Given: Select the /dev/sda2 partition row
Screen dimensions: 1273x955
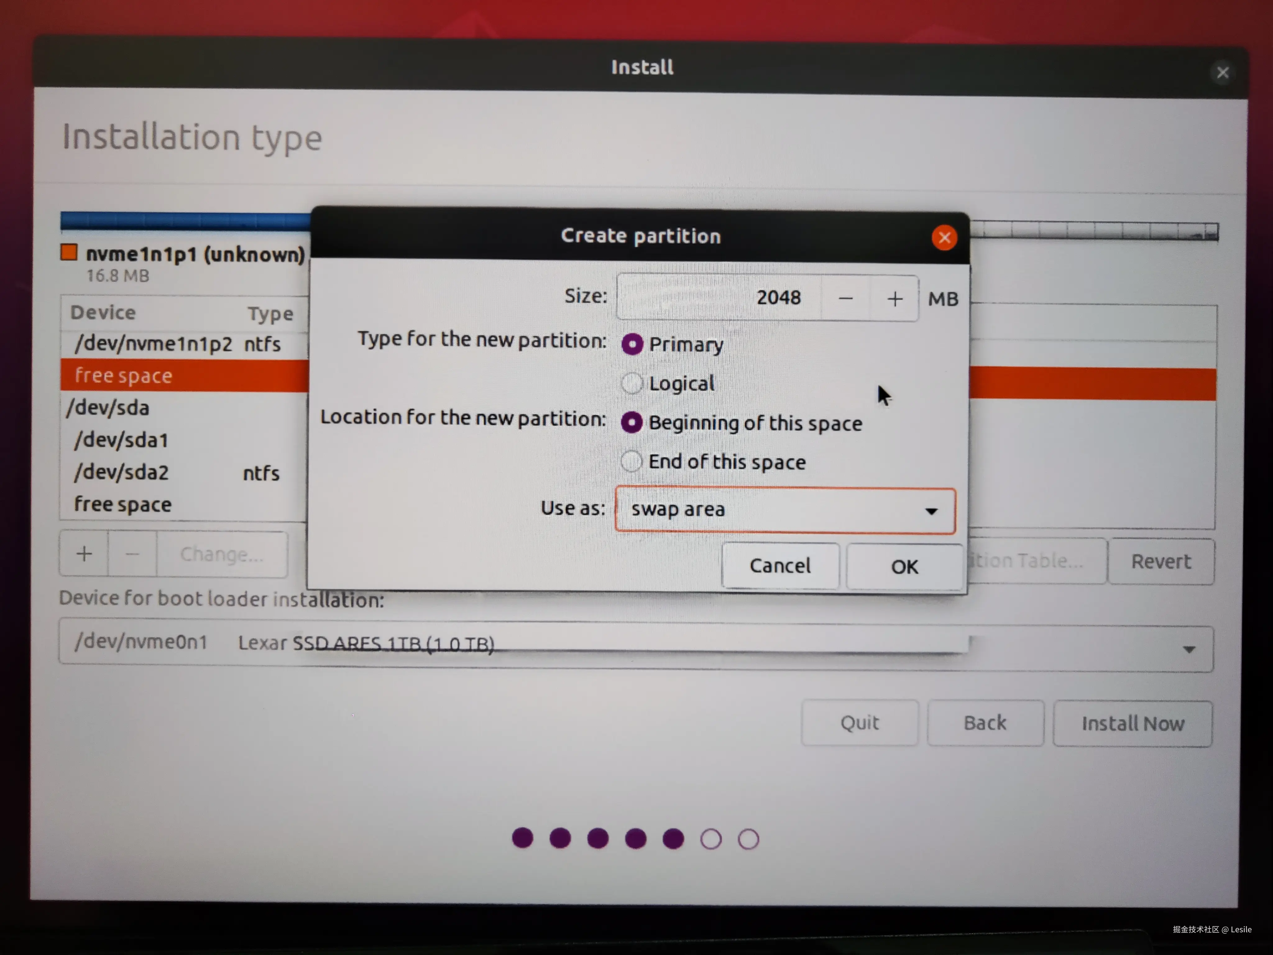Looking at the screenshot, I should pyautogui.click(x=178, y=473).
